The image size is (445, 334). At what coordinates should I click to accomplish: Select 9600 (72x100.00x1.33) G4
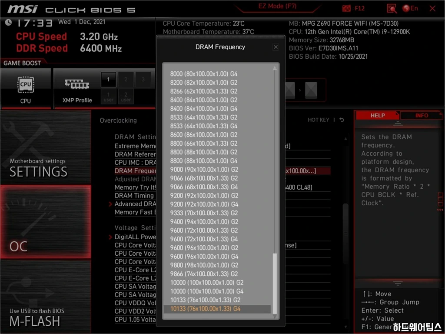217,239
